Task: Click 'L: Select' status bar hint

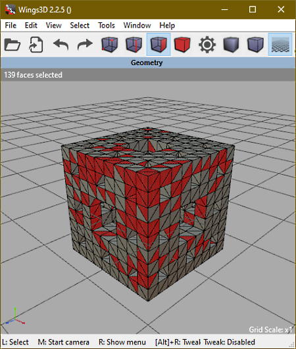Action: pyautogui.click(x=15, y=342)
